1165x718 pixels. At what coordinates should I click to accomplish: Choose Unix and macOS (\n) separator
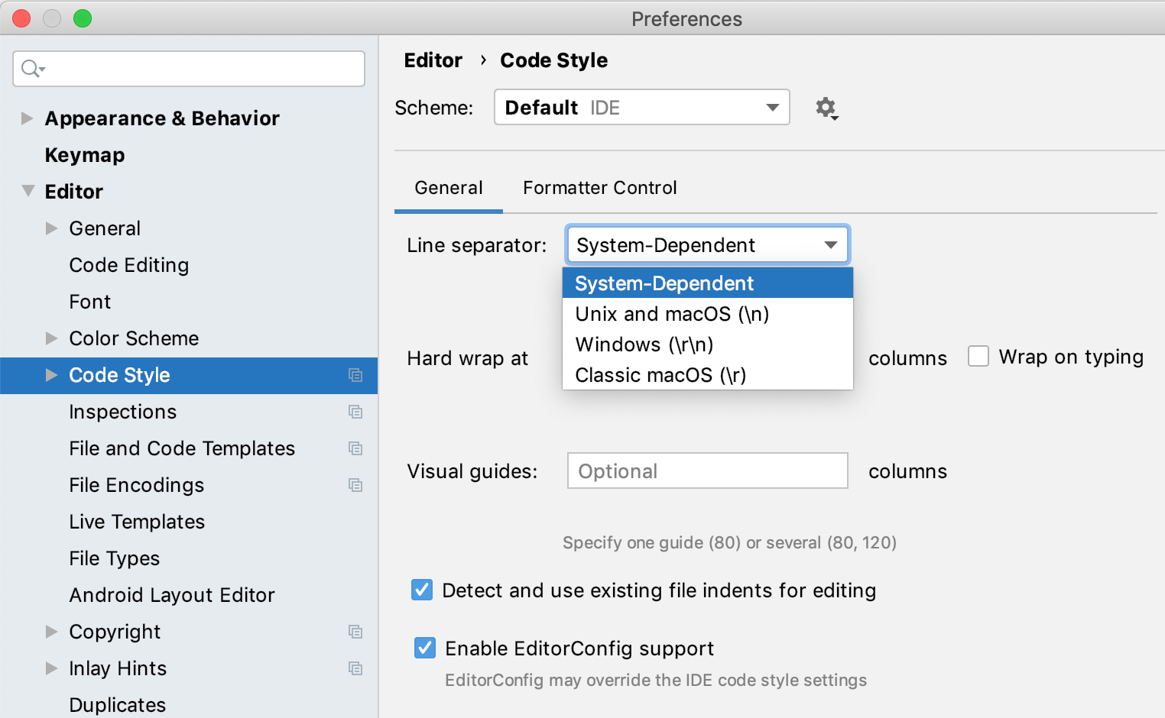click(x=672, y=313)
